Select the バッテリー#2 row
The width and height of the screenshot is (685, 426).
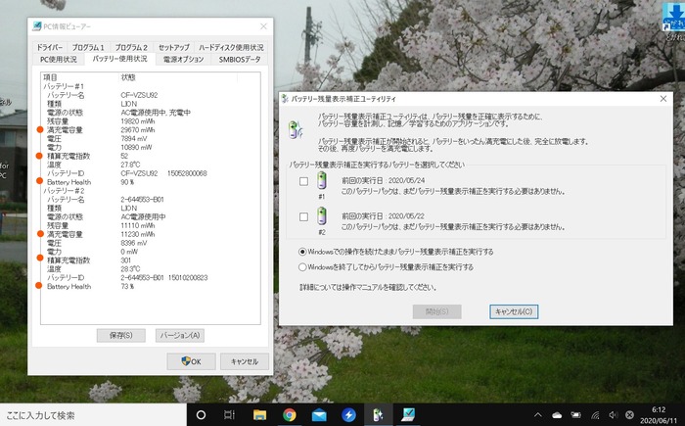[64, 191]
